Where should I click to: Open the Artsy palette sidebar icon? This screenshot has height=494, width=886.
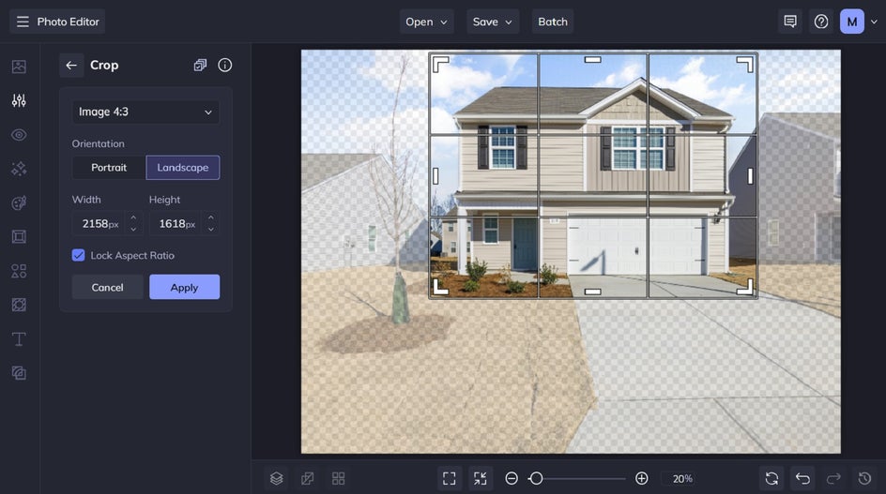point(19,202)
